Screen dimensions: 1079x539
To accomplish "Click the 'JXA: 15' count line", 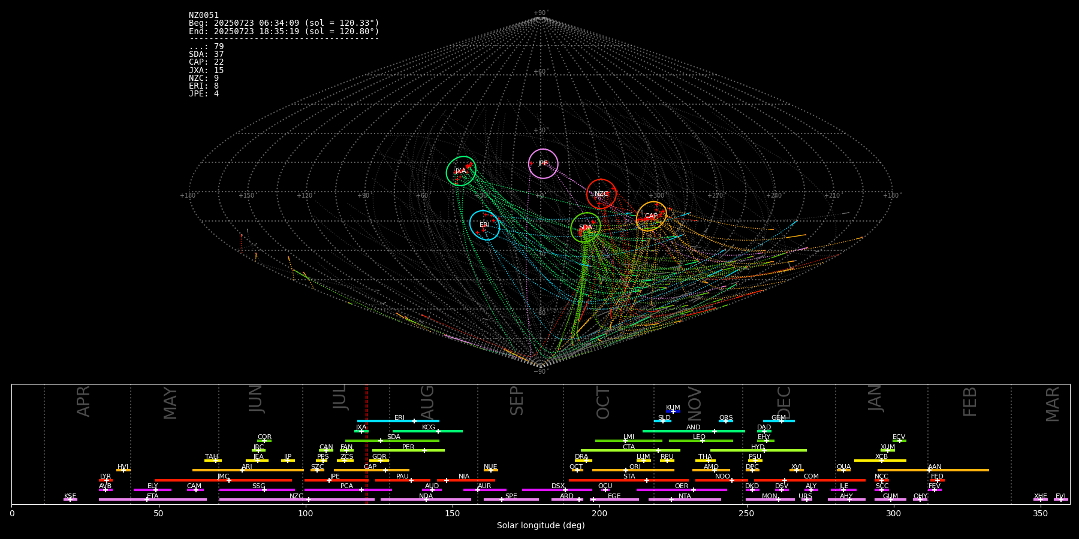I will (206, 71).
